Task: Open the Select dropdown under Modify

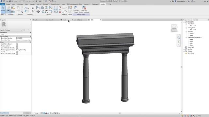Action: pos(3,14)
